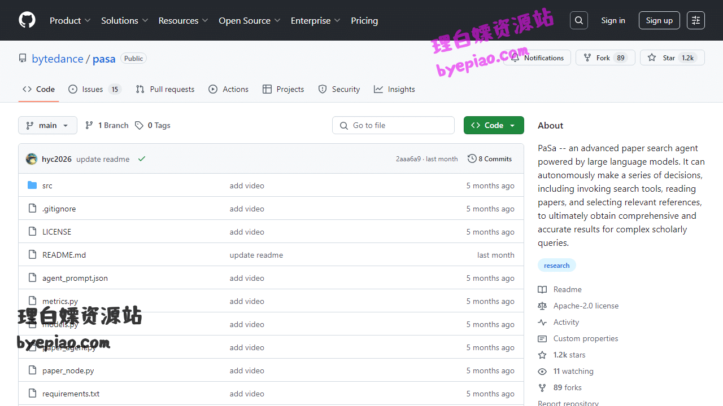Click the GitHub logo icon
This screenshot has width=723, height=406.
pyautogui.click(x=27, y=20)
